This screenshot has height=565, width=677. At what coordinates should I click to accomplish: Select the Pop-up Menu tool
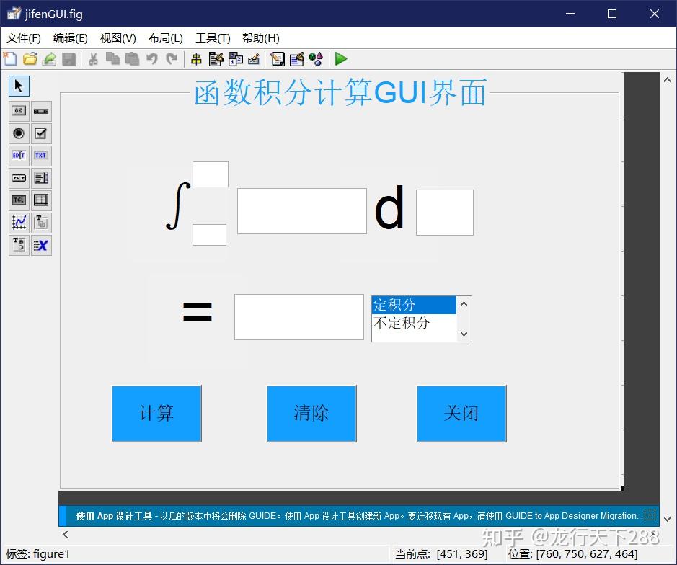(19, 177)
